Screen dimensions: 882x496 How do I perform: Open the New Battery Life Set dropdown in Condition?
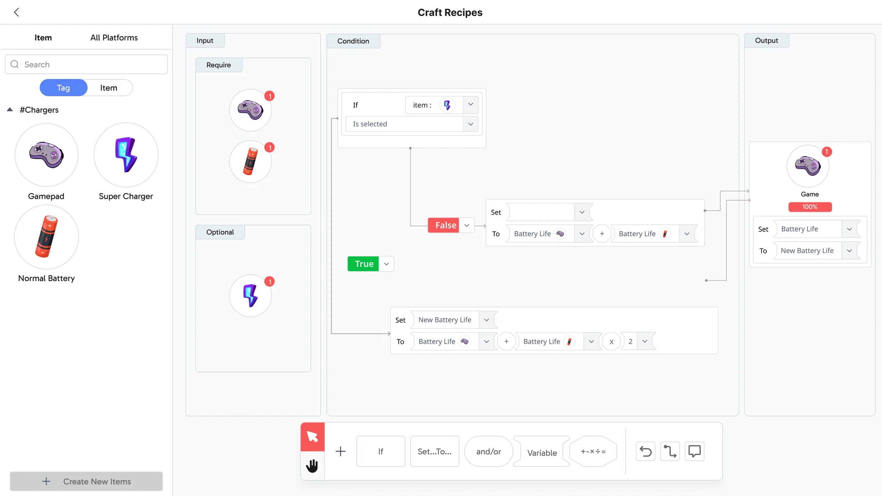click(487, 320)
